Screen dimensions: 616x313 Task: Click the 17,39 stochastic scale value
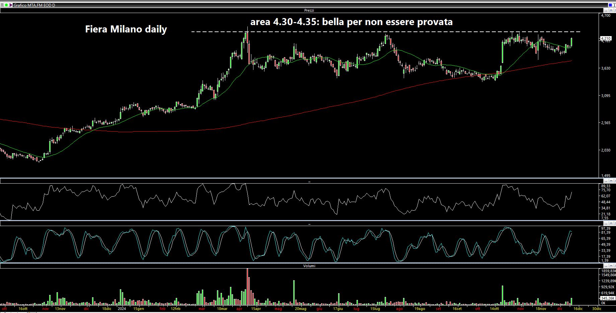click(x=606, y=256)
